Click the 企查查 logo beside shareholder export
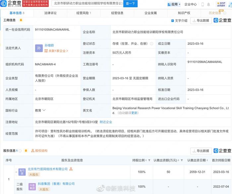This screenshot has height=194, width=232. pos(222,151)
